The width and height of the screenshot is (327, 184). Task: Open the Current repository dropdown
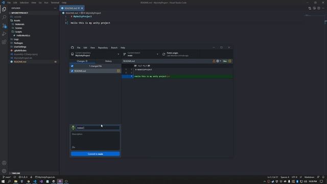click(96, 54)
